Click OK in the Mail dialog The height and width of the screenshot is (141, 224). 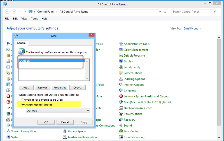point(46,122)
